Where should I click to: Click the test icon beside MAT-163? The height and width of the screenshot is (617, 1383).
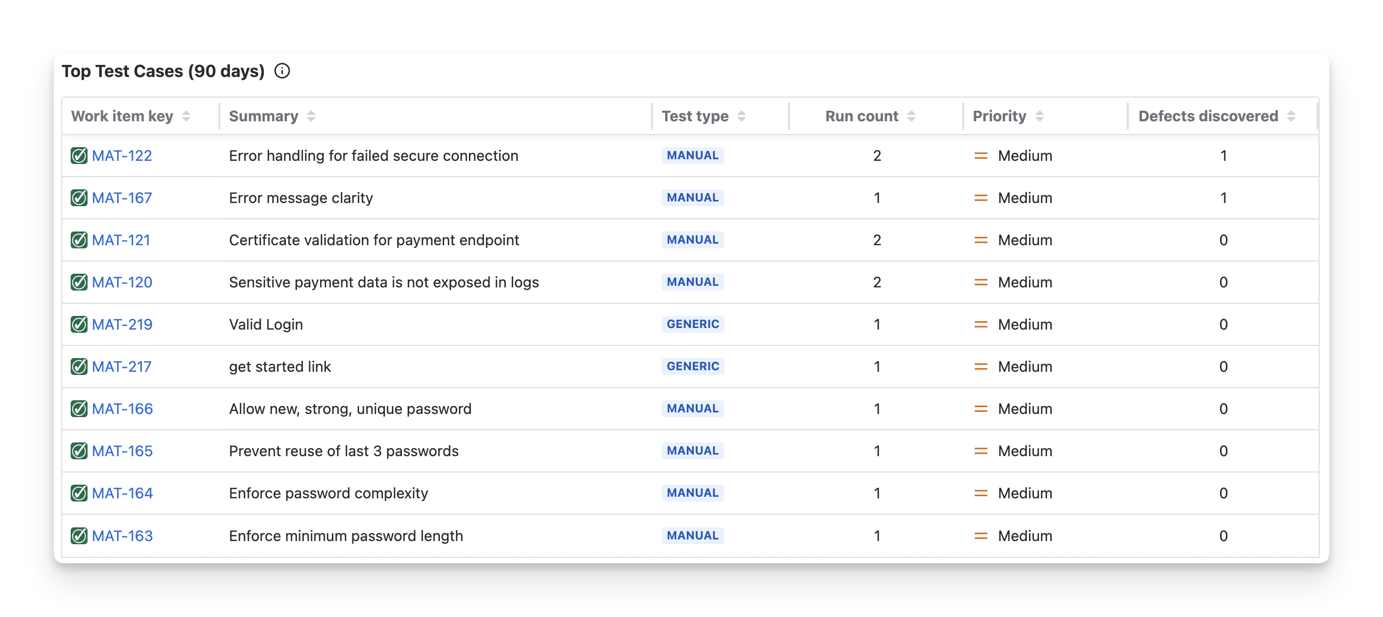tap(79, 535)
